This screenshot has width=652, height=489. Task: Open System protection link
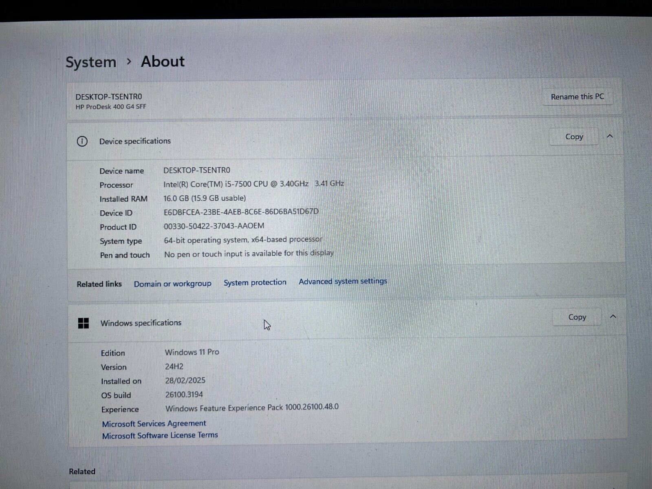point(255,282)
